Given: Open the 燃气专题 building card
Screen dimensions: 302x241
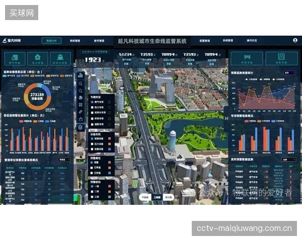Looking at the screenshot, I should click(x=15, y=59).
